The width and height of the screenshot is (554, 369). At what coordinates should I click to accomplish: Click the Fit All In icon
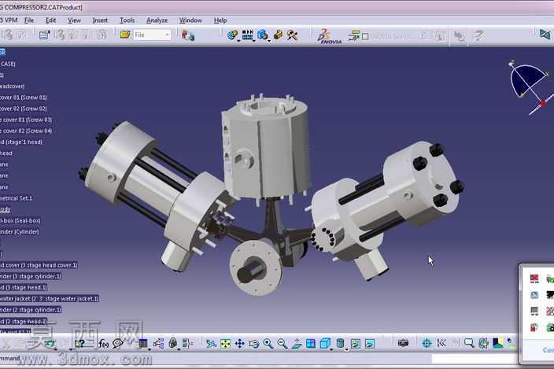[x=225, y=343]
